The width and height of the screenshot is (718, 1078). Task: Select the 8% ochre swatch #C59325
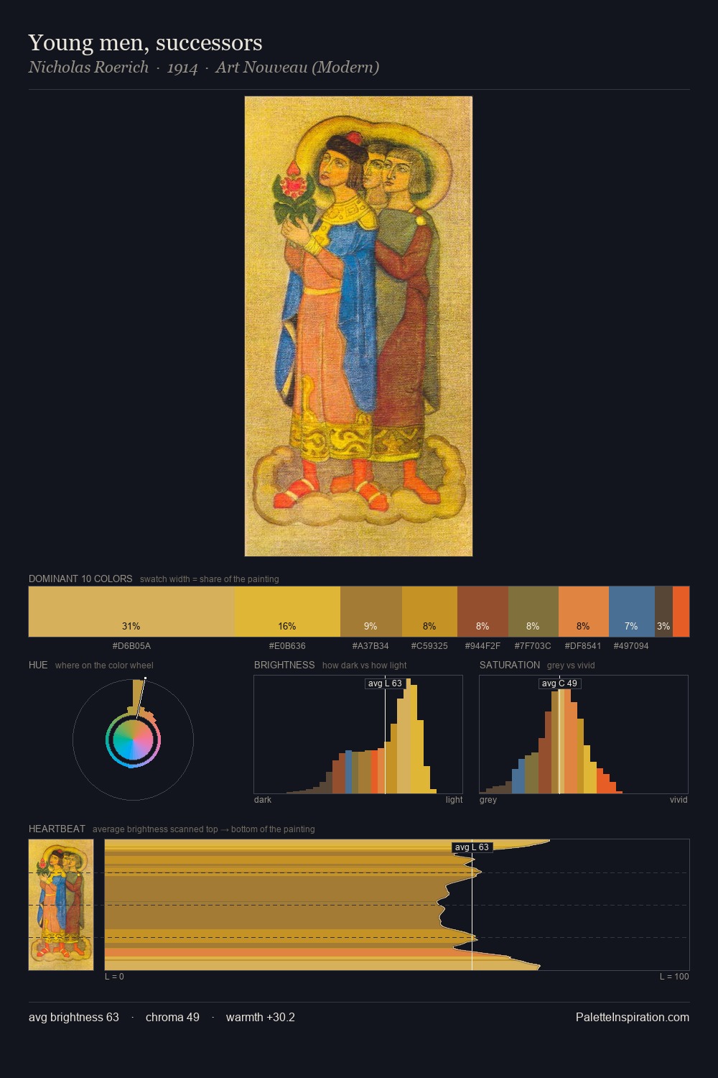(x=429, y=612)
